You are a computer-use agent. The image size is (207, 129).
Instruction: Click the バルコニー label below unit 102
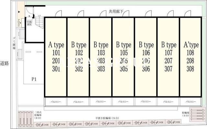(x=78, y=102)
